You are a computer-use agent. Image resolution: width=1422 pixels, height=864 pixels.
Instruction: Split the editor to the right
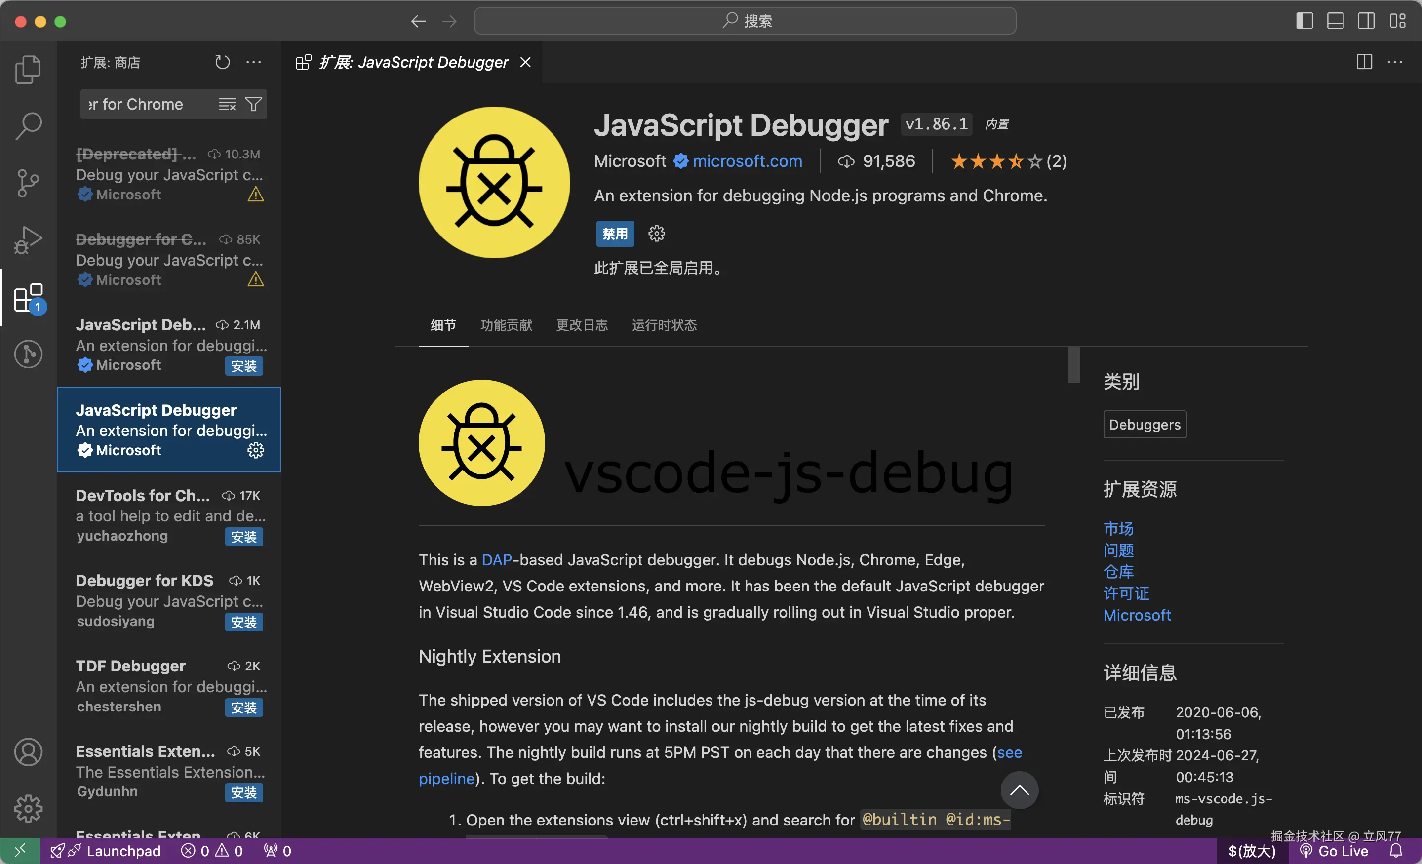coord(1364,62)
